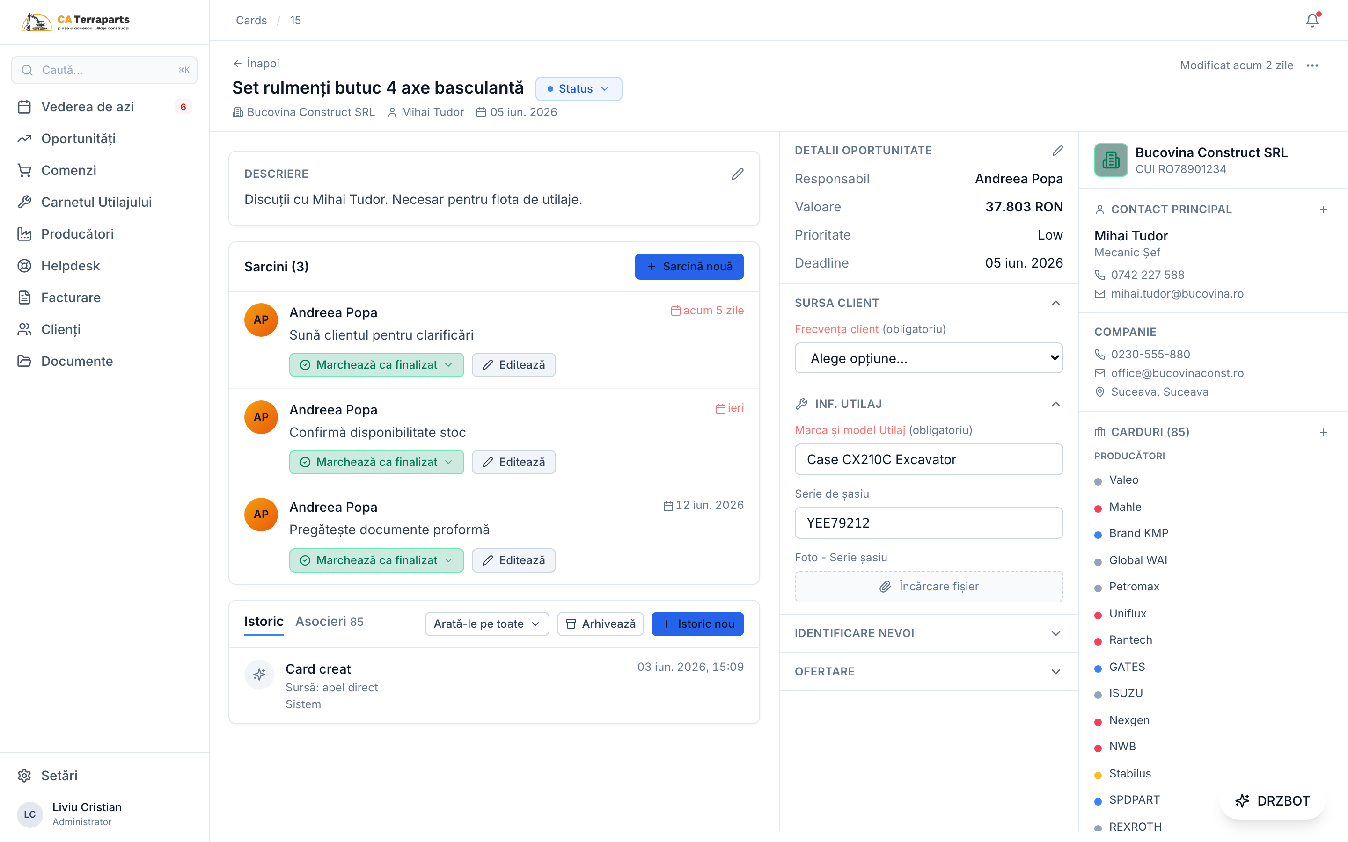The width and height of the screenshot is (1348, 842).
Task: Click the wrench icon in Inf. Utilaj
Action: pos(802,404)
